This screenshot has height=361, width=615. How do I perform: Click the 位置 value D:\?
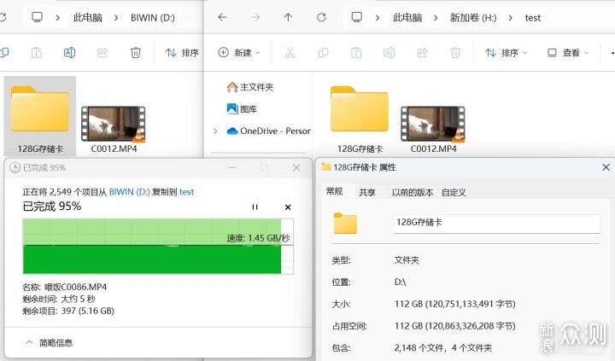tap(400, 282)
